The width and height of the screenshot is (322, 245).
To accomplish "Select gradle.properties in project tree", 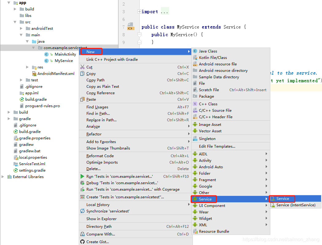I will click(x=35, y=138).
